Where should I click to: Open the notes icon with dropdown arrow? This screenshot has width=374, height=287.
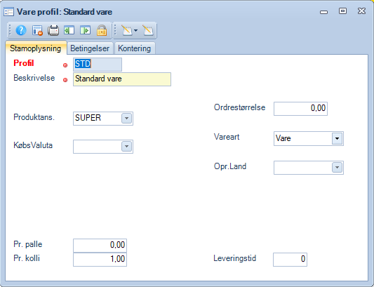(x=130, y=30)
